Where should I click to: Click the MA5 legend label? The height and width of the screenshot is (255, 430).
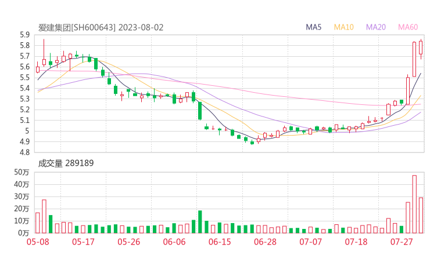click(x=313, y=27)
